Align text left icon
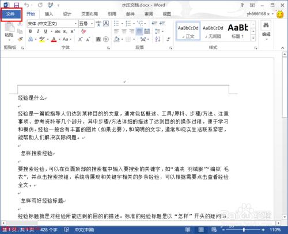The height and width of the screenshot is (234, 288). click(x=116, y=32)
